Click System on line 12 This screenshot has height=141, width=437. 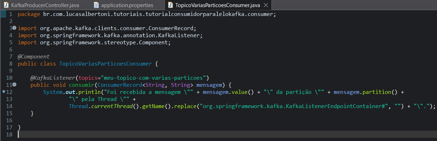(53, 92)
